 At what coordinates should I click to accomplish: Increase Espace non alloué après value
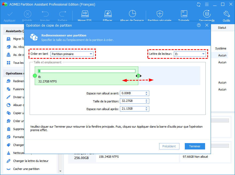pyautogui.click(x=146, y=108)
